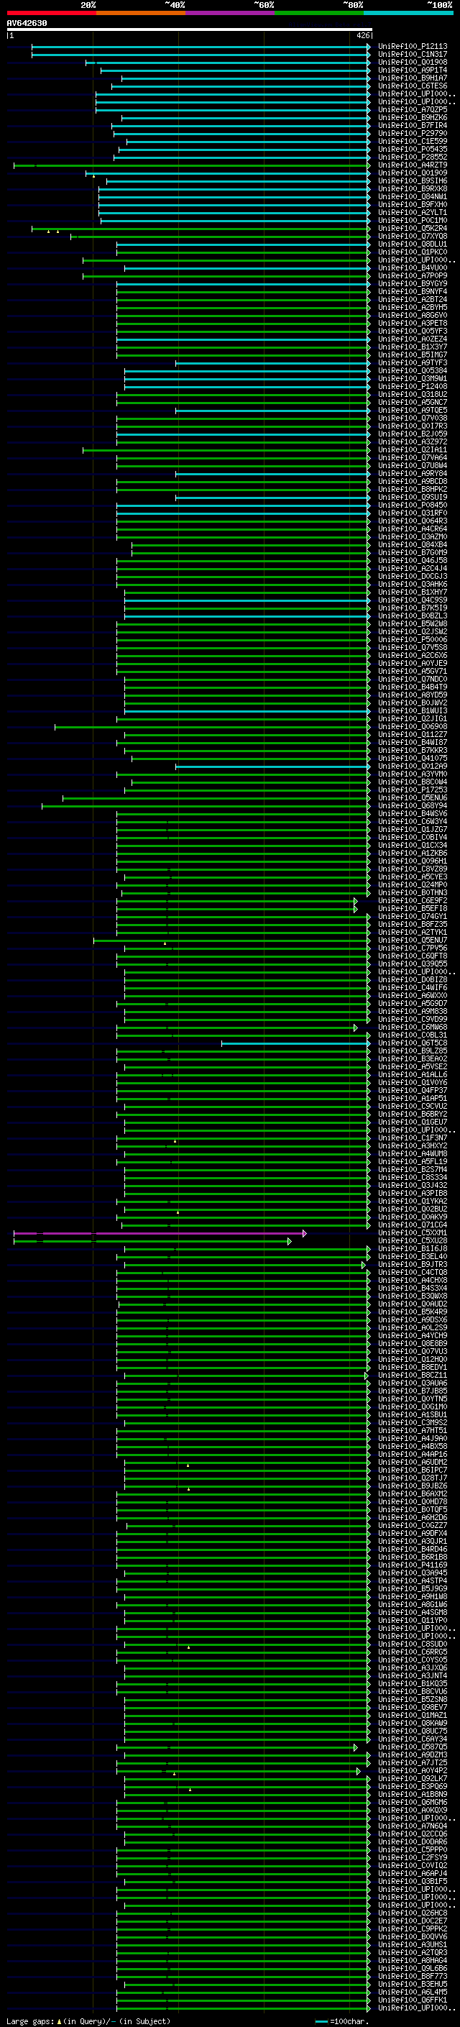Click the ~60% purple legend segment
Screen dimensions: 460x2027
[231, 13]
